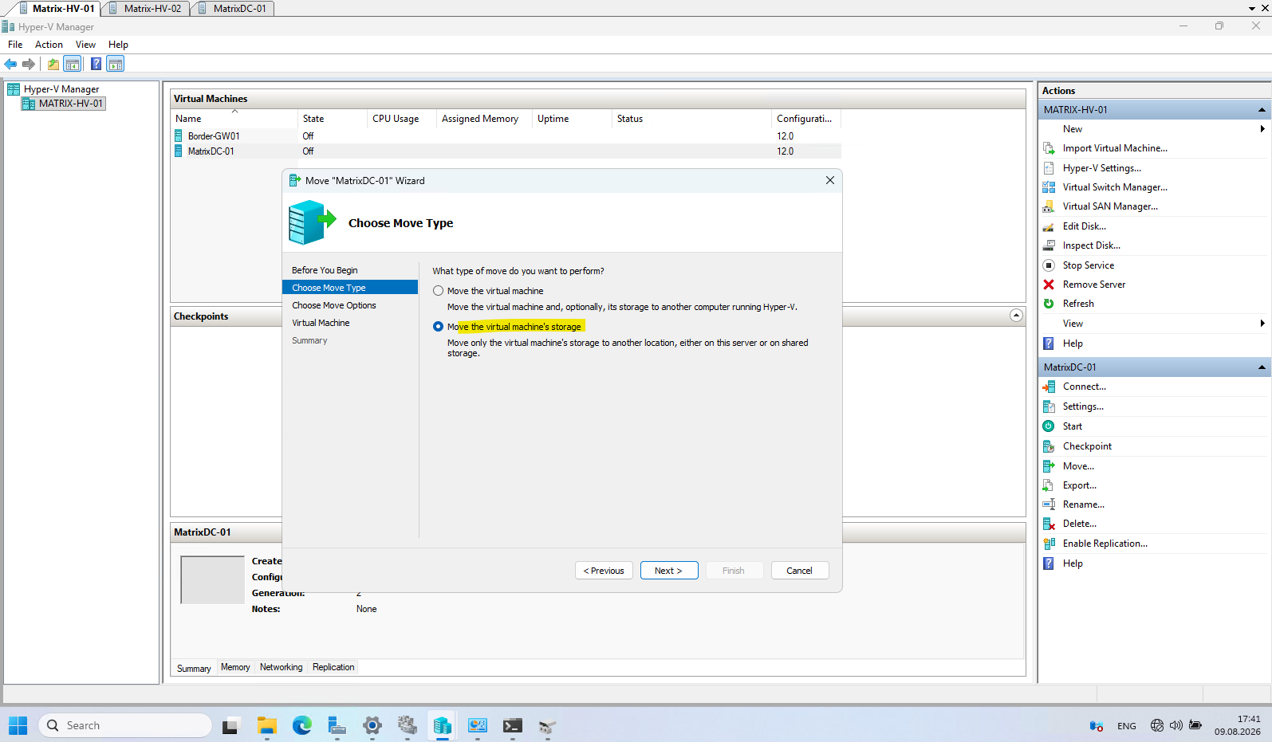
Task: Select 'Move the virtual machine' radio option
Action: coord(438,291)
